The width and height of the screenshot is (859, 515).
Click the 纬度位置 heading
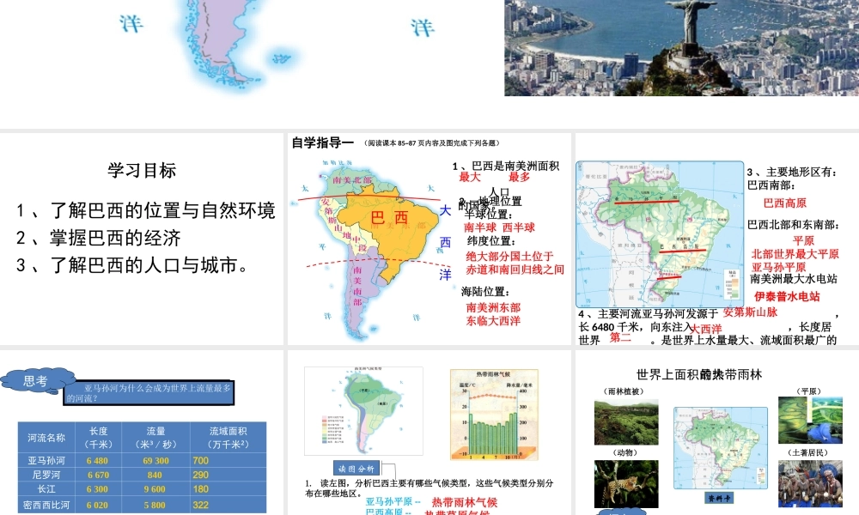[490, 241]
